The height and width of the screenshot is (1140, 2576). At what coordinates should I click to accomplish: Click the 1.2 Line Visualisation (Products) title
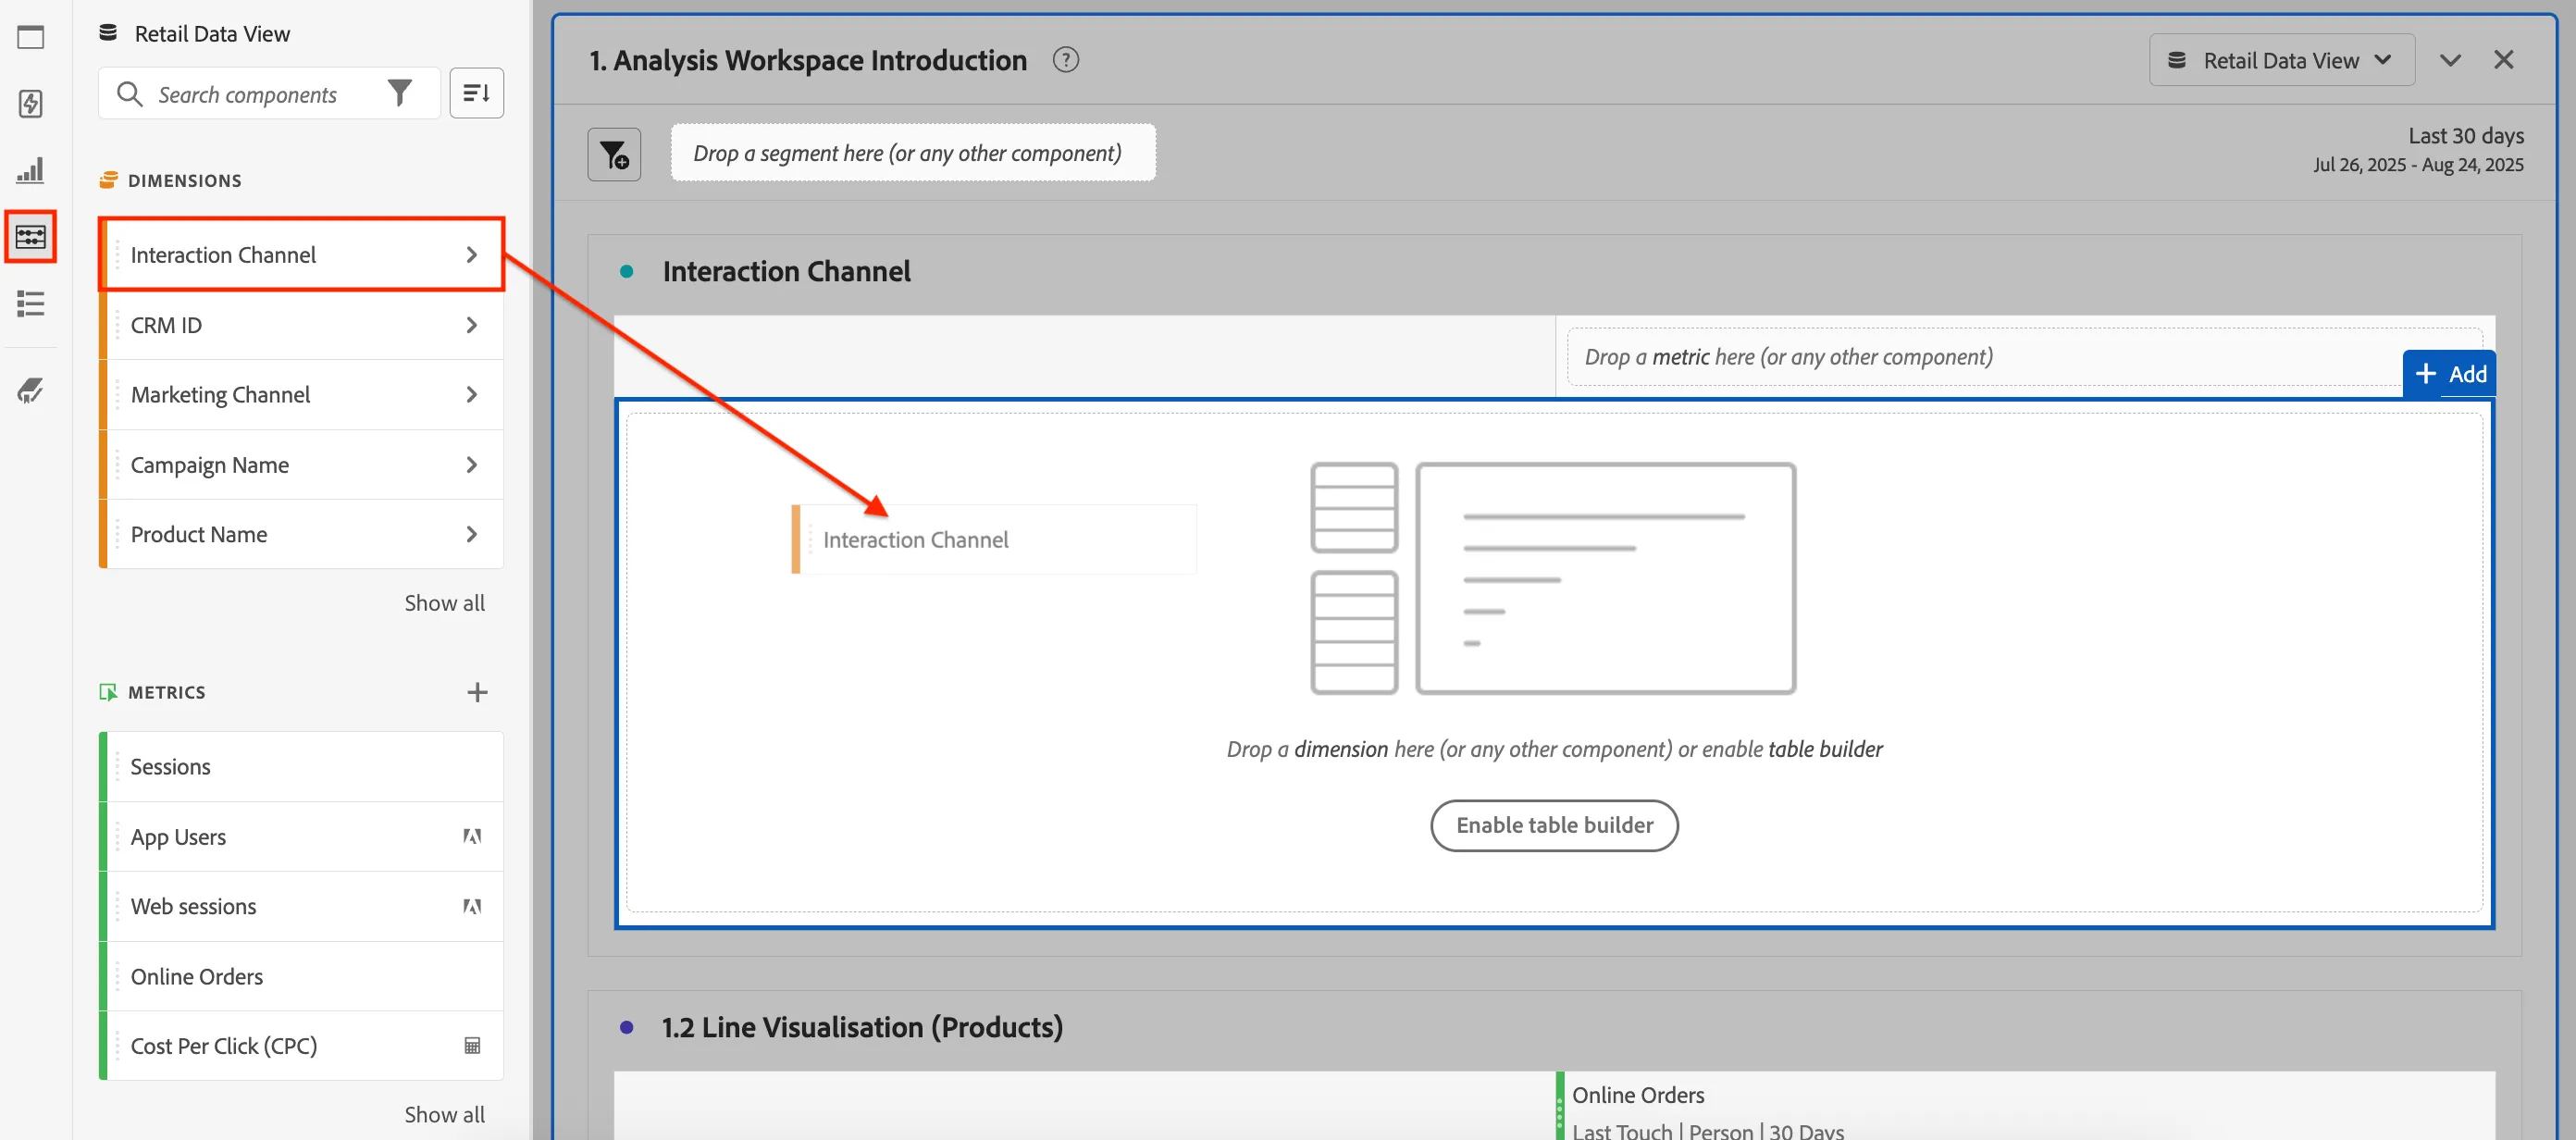862,1027
